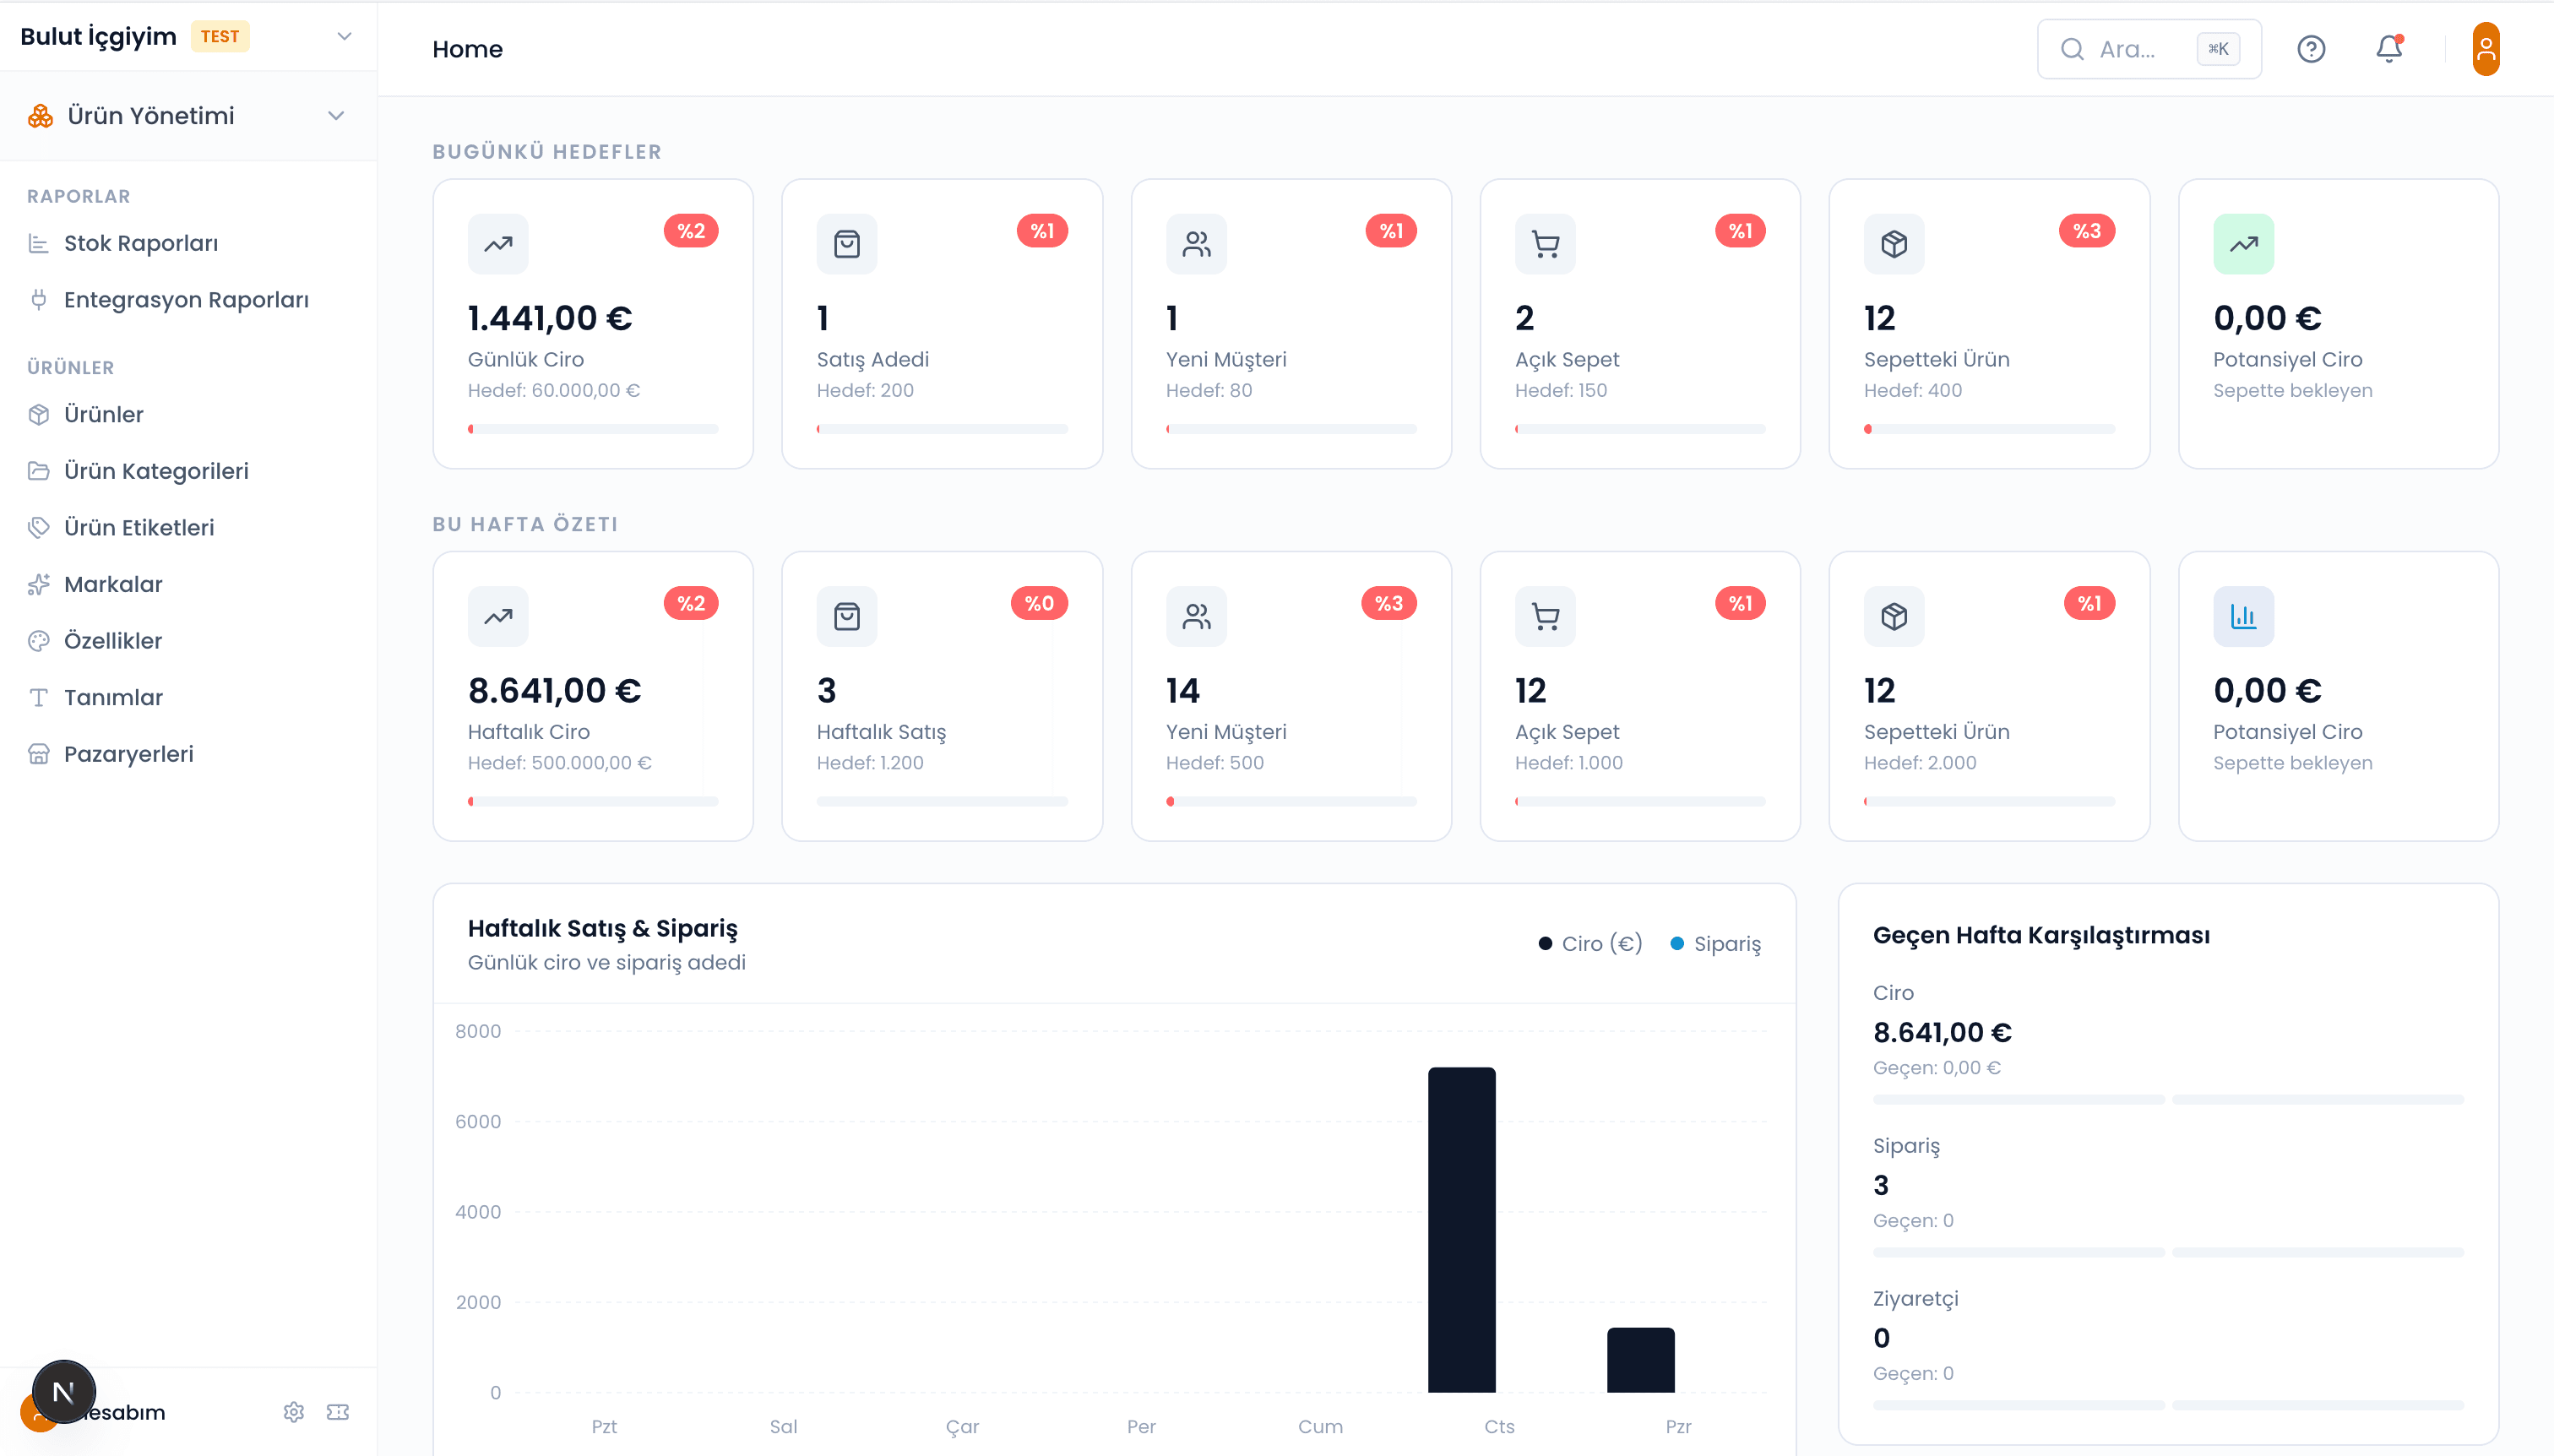Open Ürün Kategorileri folder icon
The height and width of the screenshot is (1456, 2554).
point(38,470)
